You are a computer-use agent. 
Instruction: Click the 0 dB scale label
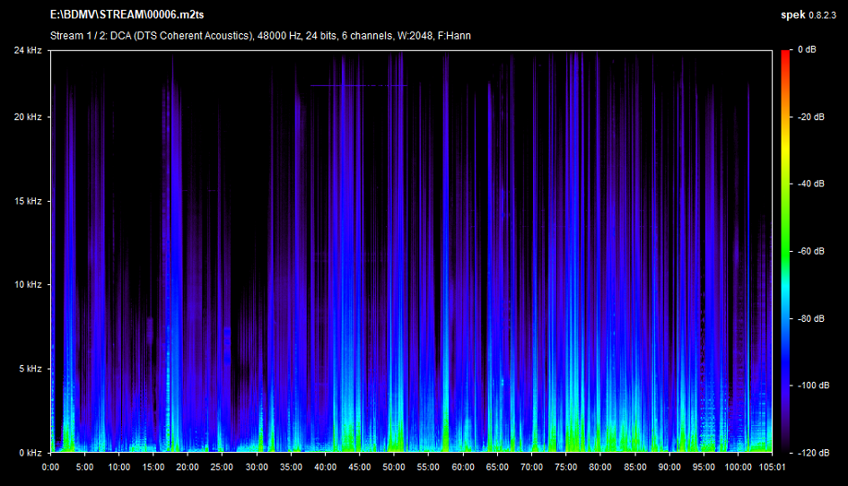809,50
